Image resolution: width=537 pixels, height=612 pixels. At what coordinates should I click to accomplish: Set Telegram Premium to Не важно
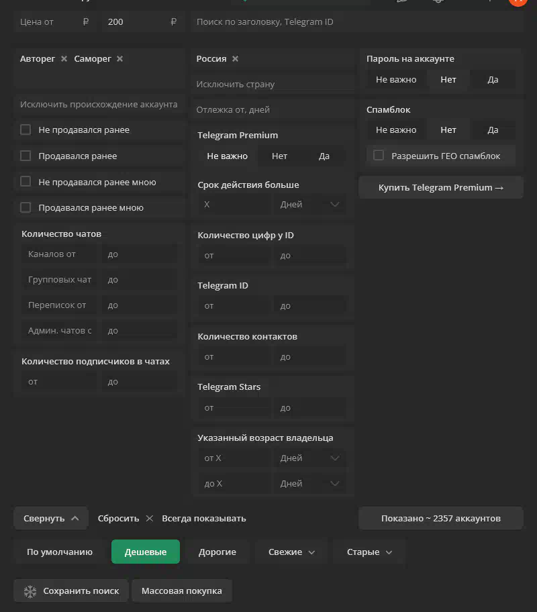228,156
